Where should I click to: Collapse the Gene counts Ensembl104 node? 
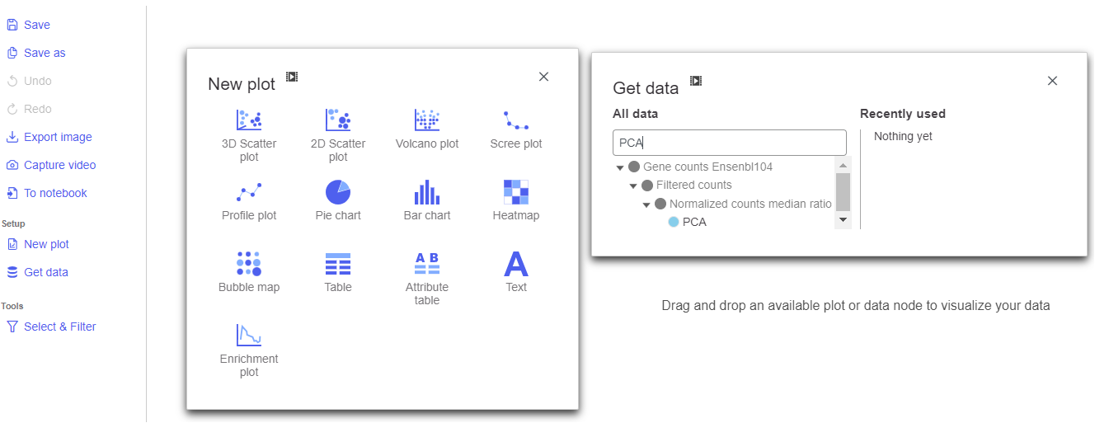pos(620,167)
